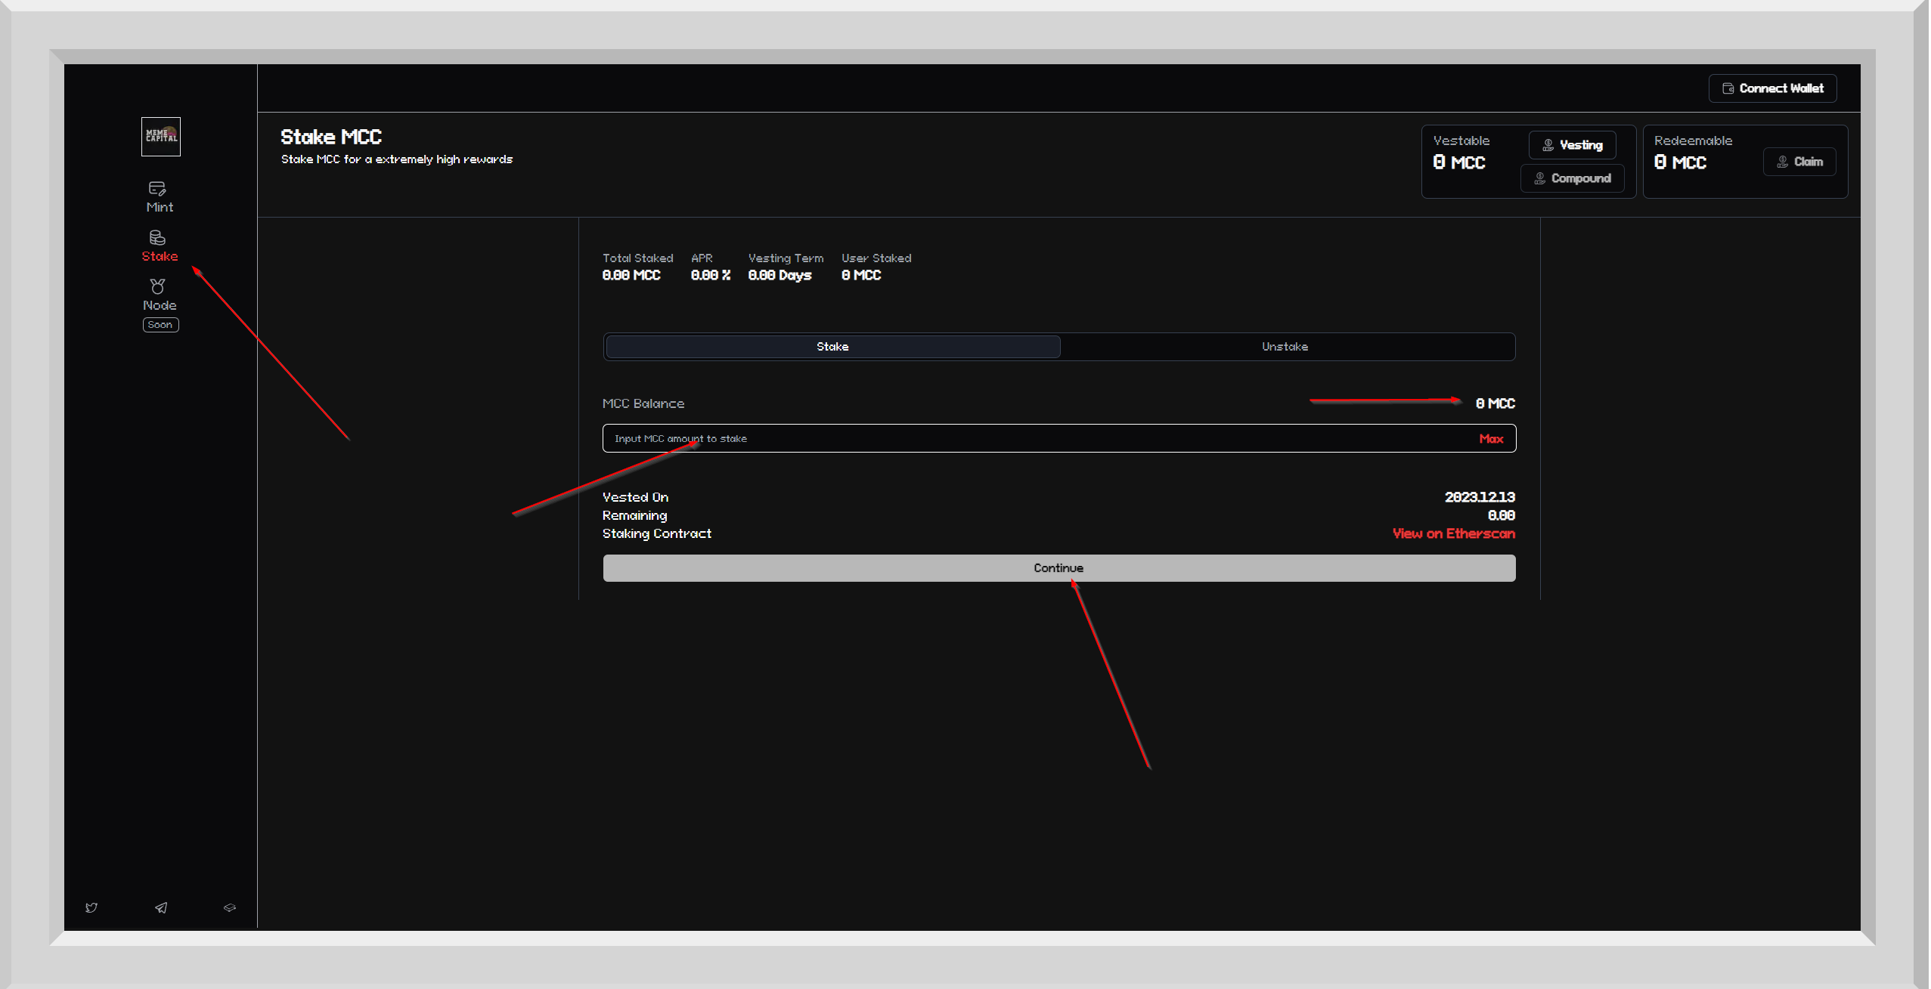1931x989 pixels.
Task: Switch to the Unstake tab
Action: point(1285,347)
